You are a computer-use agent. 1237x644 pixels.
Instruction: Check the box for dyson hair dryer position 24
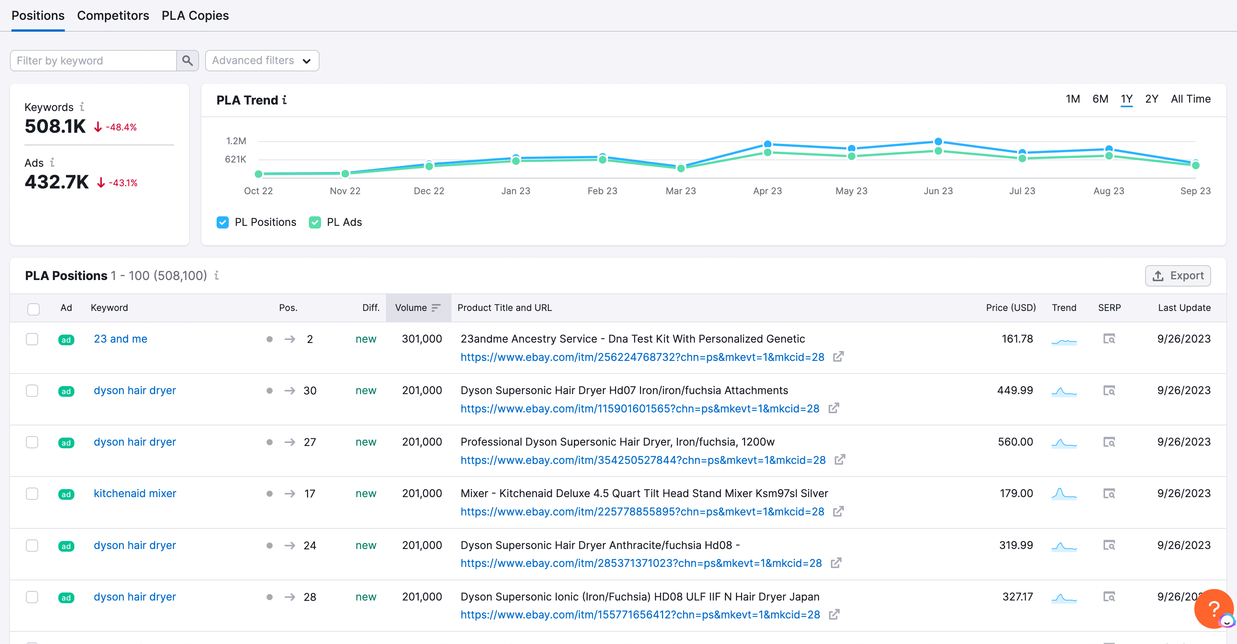coord(32,545)
